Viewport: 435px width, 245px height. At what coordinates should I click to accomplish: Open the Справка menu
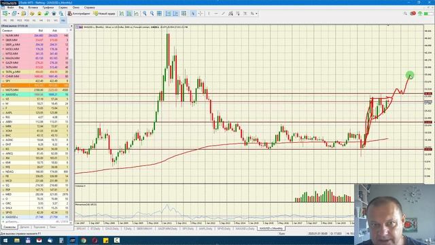(89, 7)
